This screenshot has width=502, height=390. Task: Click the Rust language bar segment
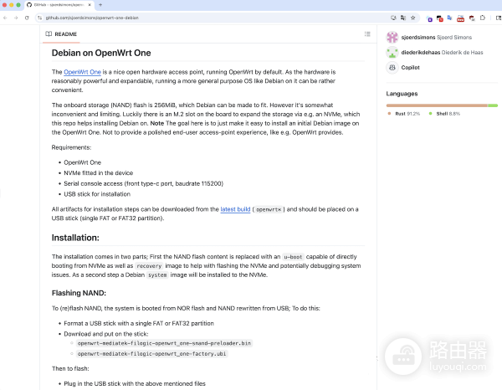point(435,105)
